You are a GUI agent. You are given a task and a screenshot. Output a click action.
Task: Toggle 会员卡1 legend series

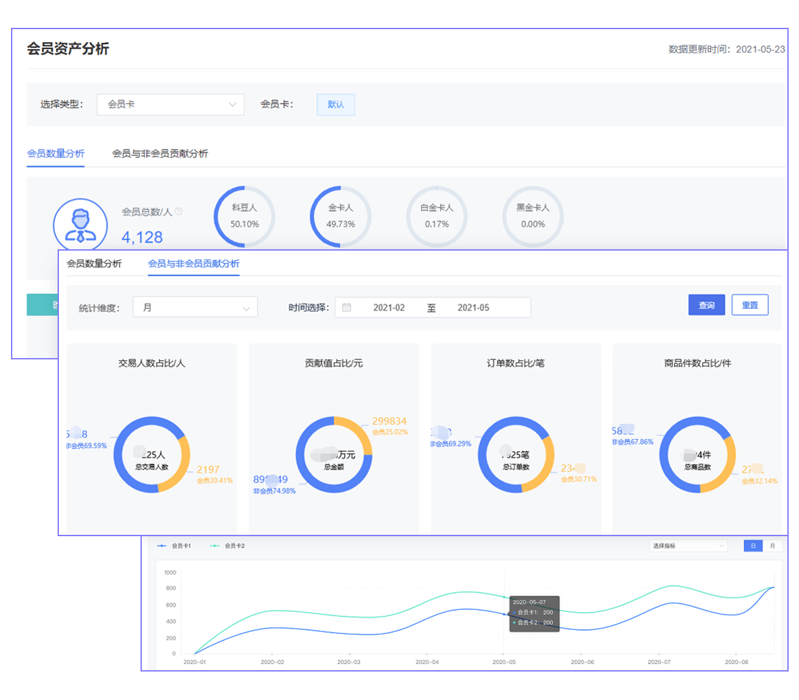[175, 546]
